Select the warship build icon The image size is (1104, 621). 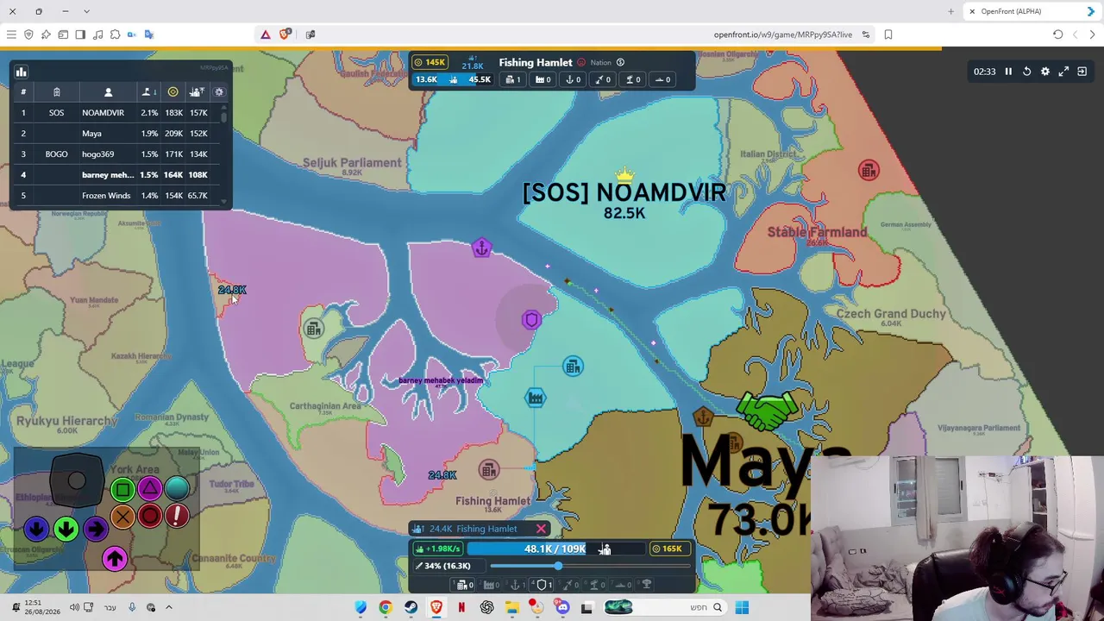pyautogui.click(x=623, y=585)
